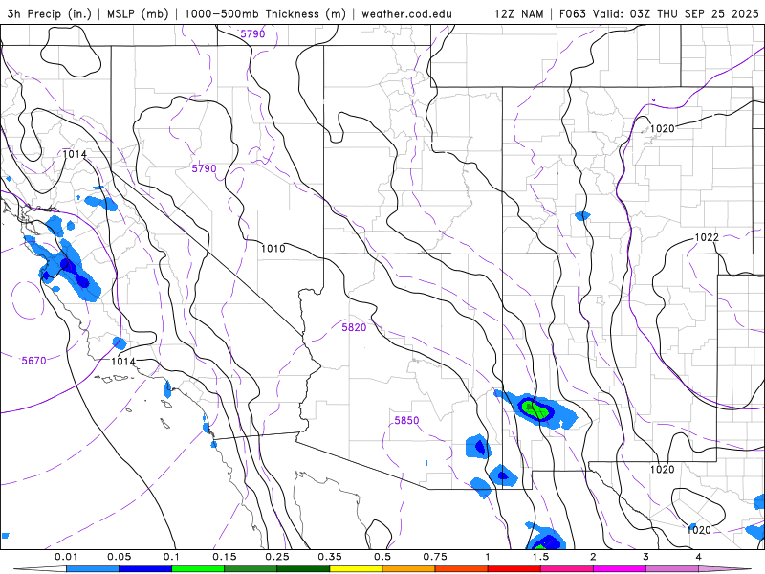The width and height of the screenshot is (765, 574).
Task: Click the 0.25 legend value
Action: pos(277,557)
